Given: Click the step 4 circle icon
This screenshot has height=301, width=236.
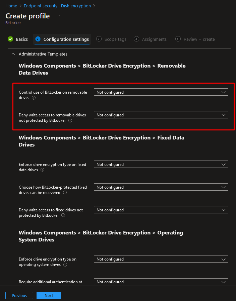Looking at the screenshot, I should pyautogui.click(x=136, y=39).
